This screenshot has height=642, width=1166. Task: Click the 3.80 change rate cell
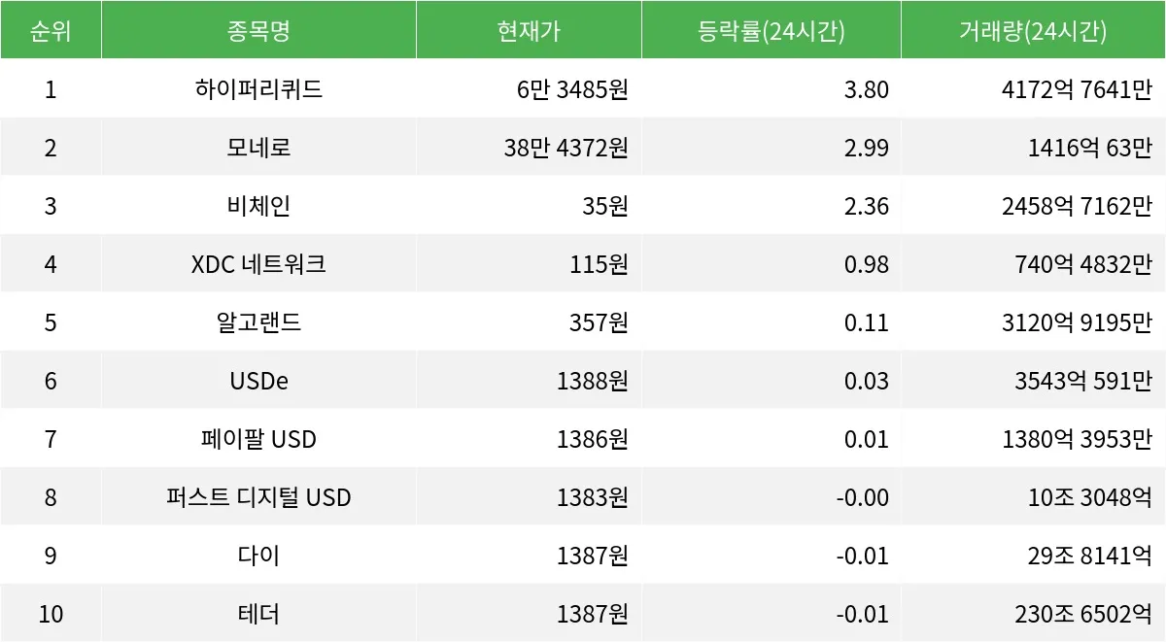pos(867,89)
